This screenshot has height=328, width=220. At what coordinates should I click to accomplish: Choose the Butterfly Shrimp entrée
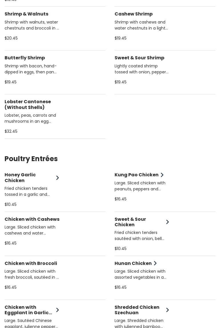click(25, 58)
